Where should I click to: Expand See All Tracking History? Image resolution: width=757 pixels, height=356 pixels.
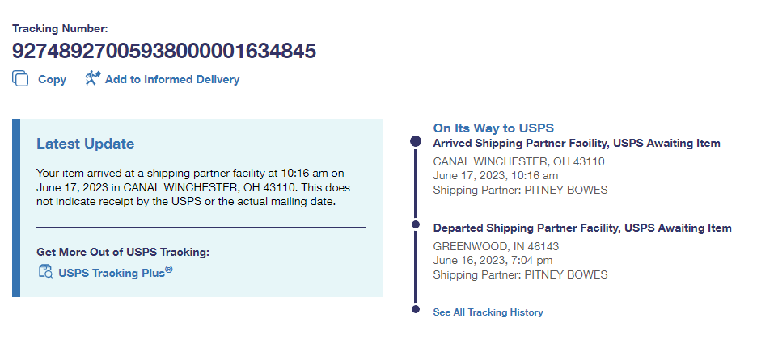pyautogui.click(x=488, y=312)
